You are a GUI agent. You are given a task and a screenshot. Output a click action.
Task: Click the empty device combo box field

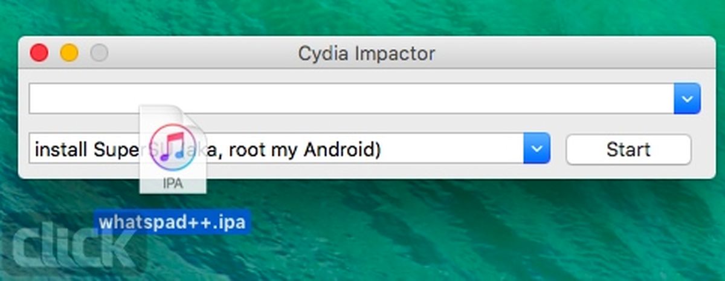352,99
